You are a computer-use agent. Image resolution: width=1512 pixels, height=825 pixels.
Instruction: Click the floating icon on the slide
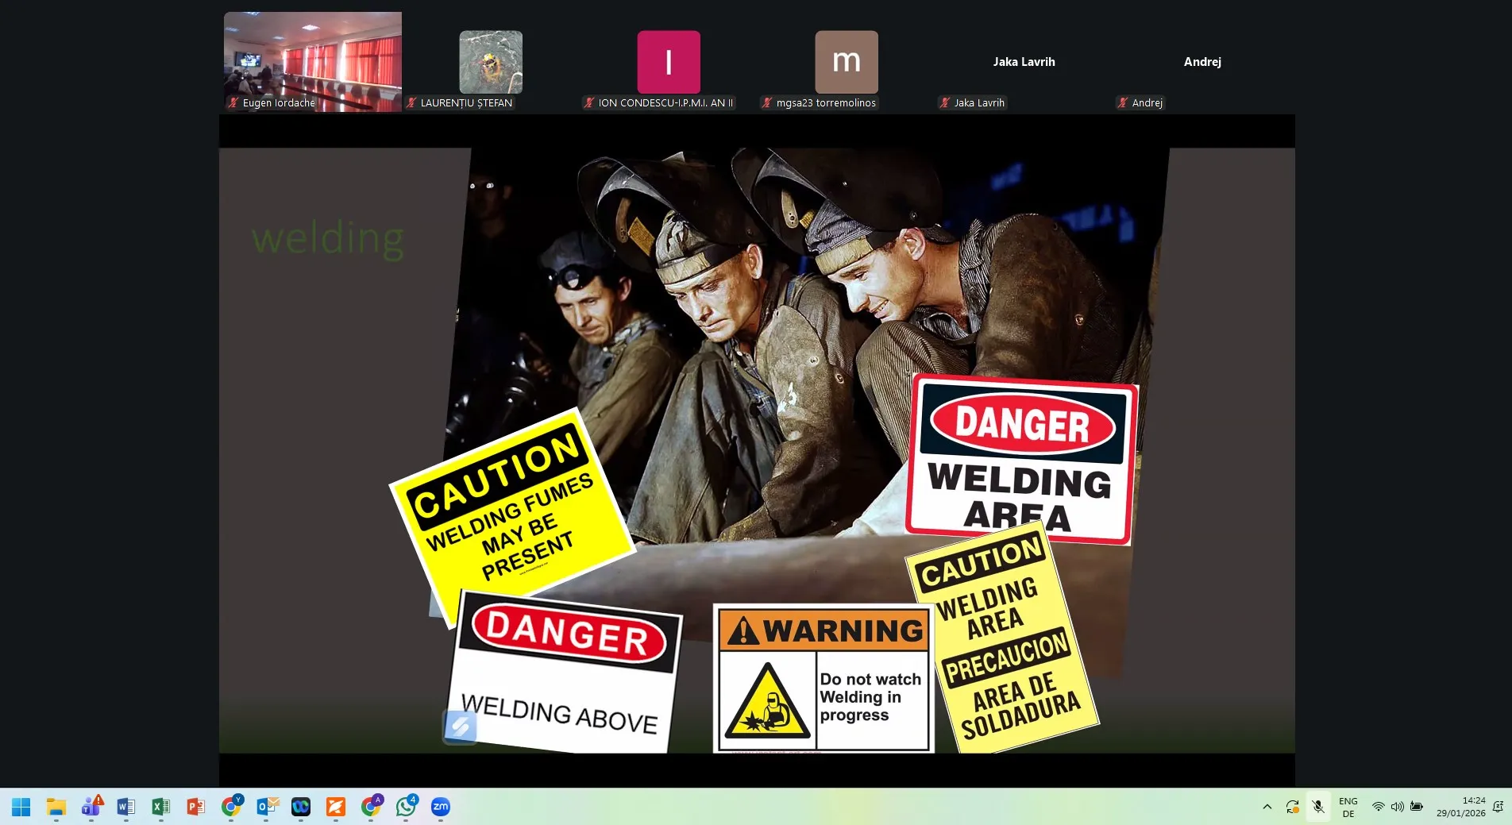coord(460,726)
